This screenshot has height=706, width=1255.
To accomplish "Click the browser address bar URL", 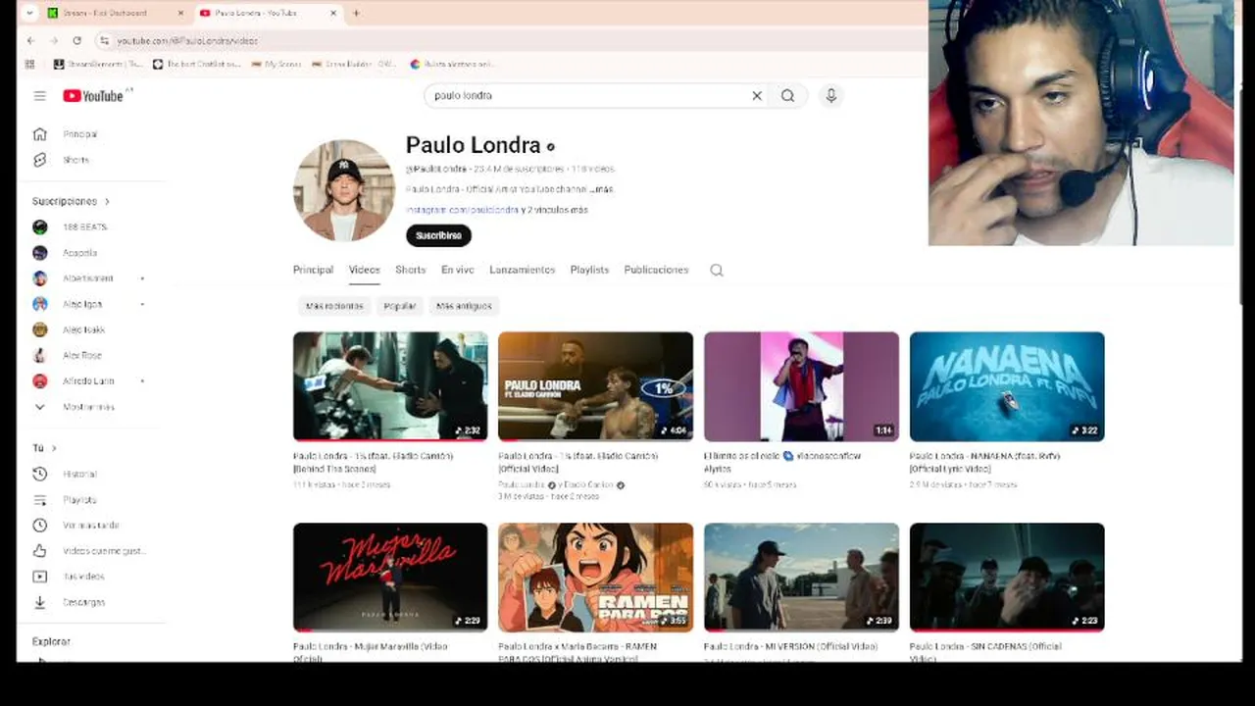I will [187, 40].
